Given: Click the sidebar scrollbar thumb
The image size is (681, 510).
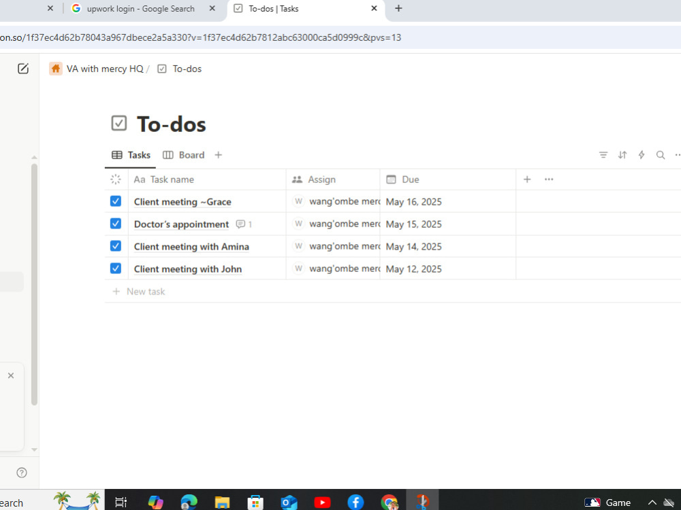Looking at the screenshot, I should 34,284.
